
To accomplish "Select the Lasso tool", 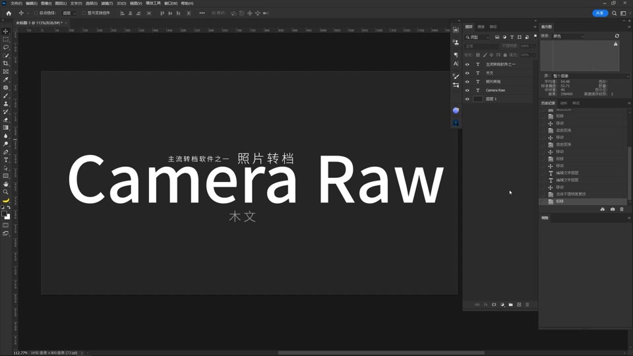I will point(6,47).
